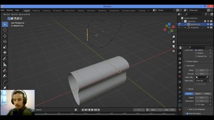Open the Help menu
The width and height of the screenshot is (214, 120).
click(17, 10)
